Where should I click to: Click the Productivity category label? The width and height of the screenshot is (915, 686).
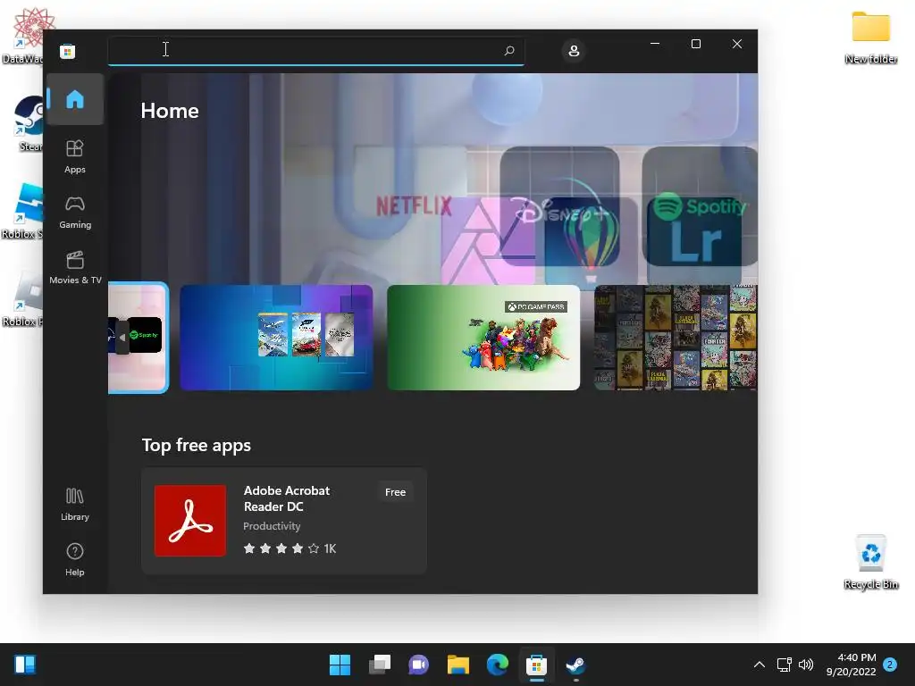tap(272, 526)
